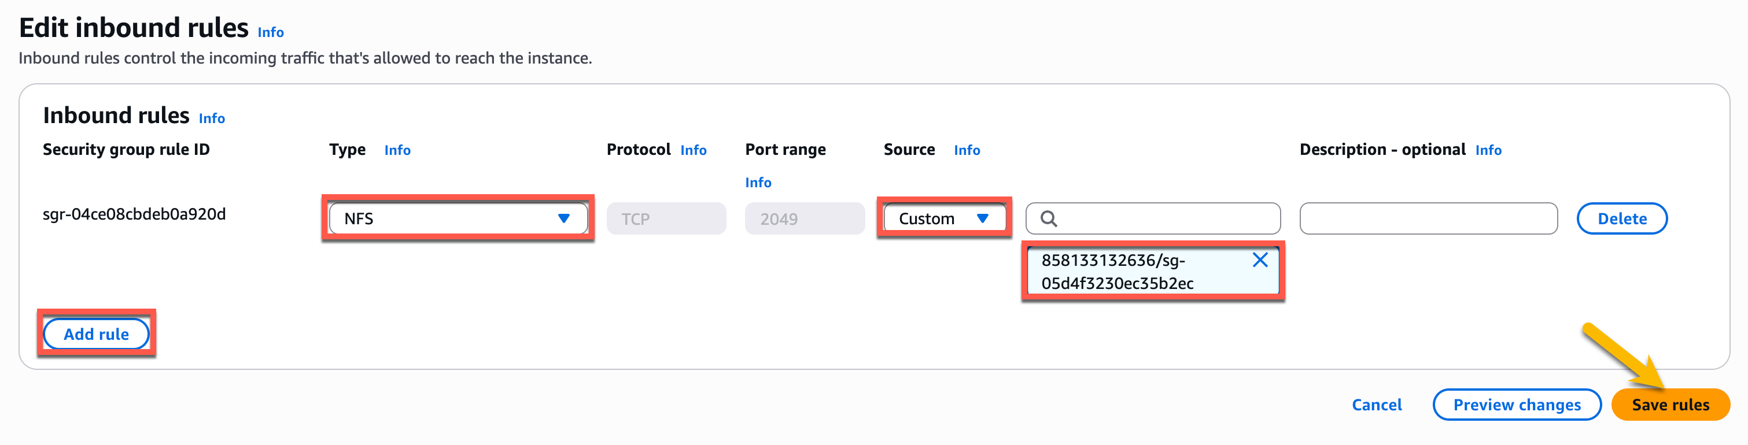The width and height of the screenshot is (1748, 445).
Task: Click the Type dropdown arrow
Action: 564,218
